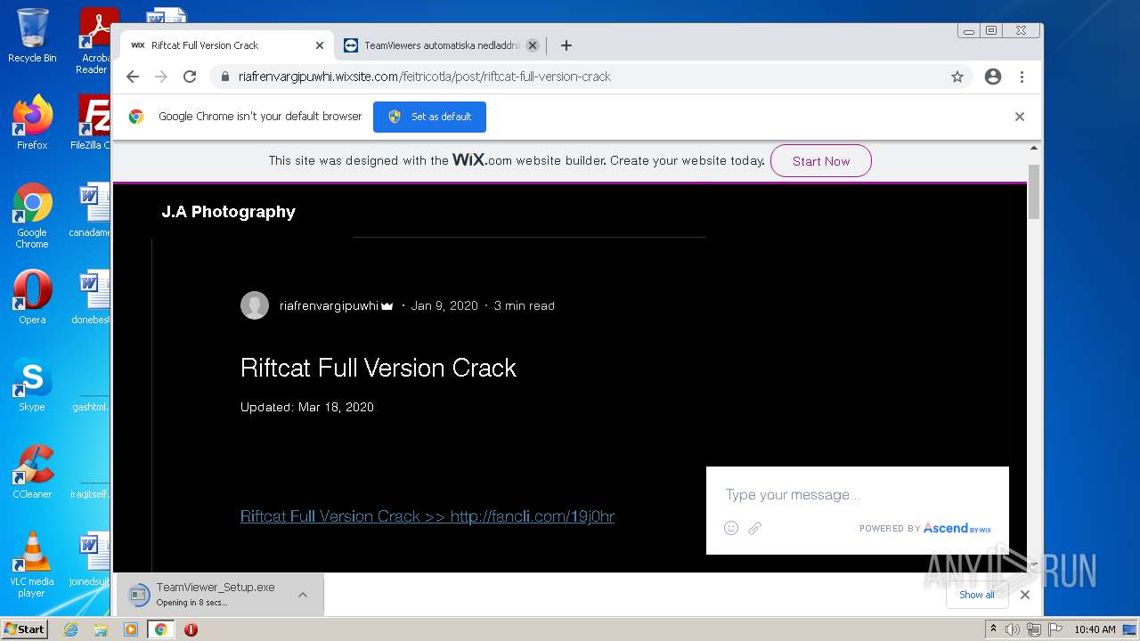Reload the current page

coord(190,77)
